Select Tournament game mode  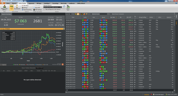[17, 7]
